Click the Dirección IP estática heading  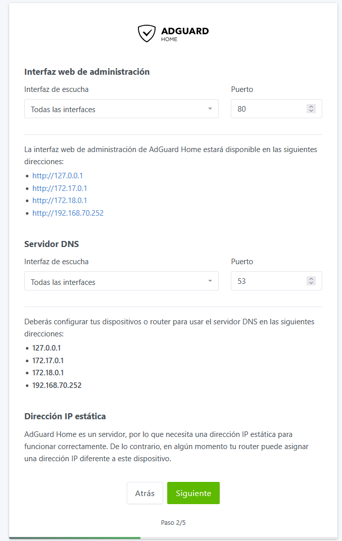65,417
